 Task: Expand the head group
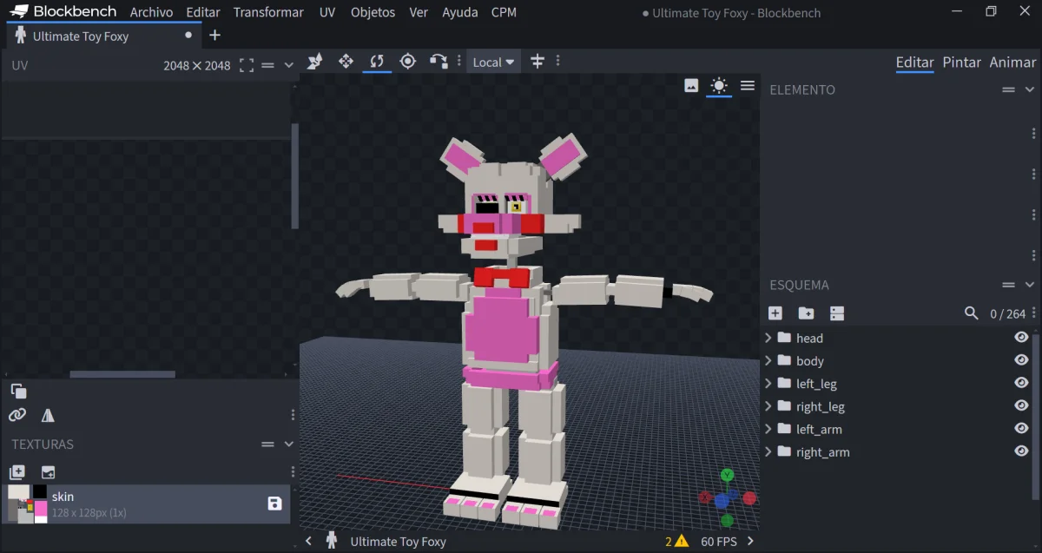click(768, 338)
